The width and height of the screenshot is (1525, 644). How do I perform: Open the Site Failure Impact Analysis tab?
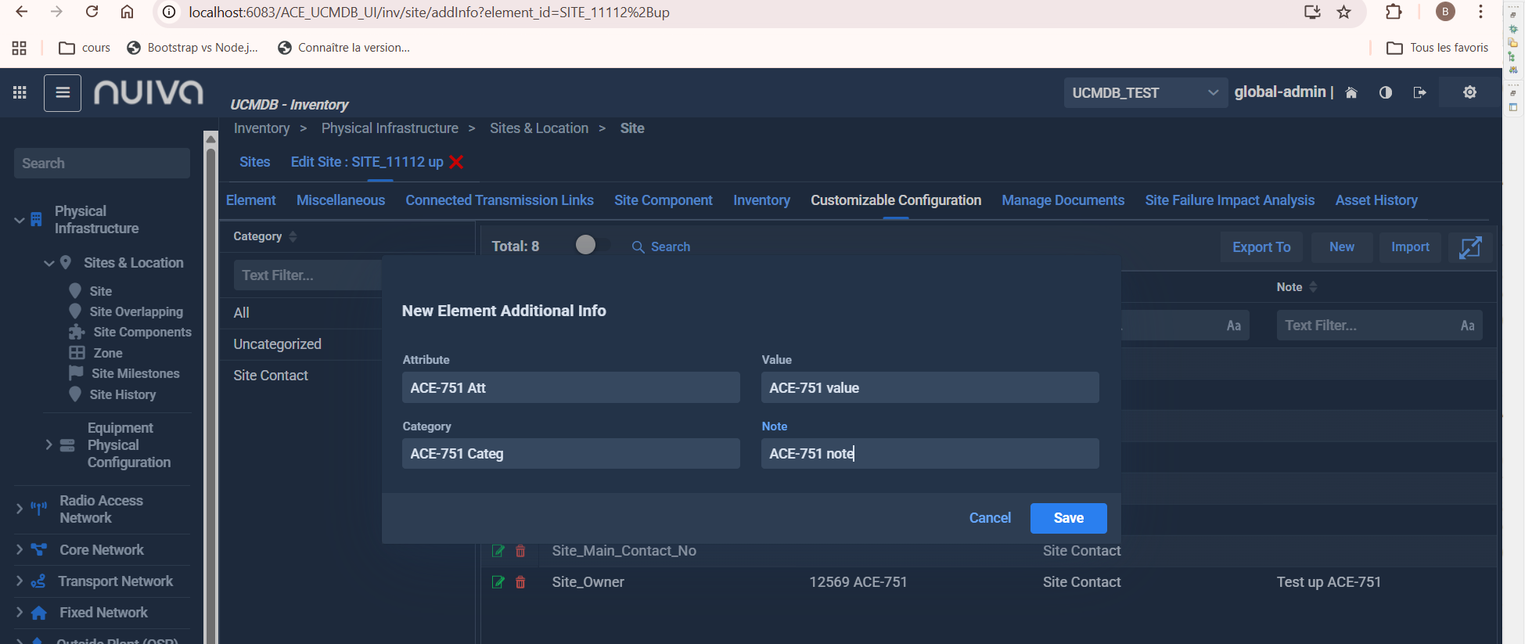point(1229,200)
